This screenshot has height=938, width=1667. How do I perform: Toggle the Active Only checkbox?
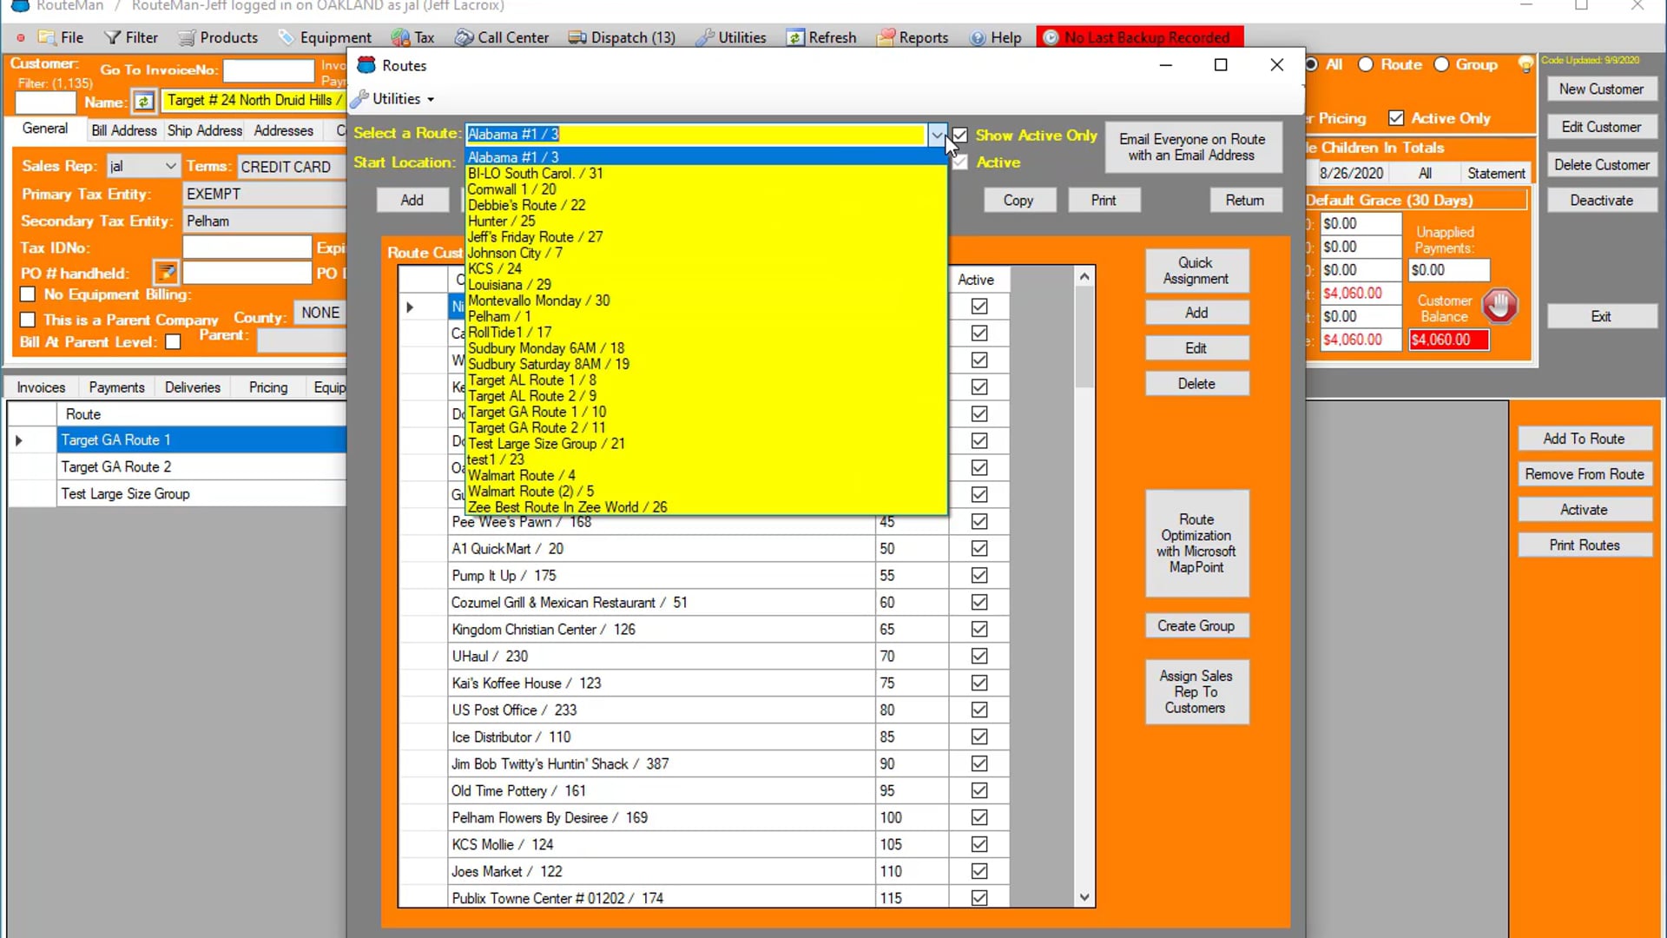pos(1396,118)
